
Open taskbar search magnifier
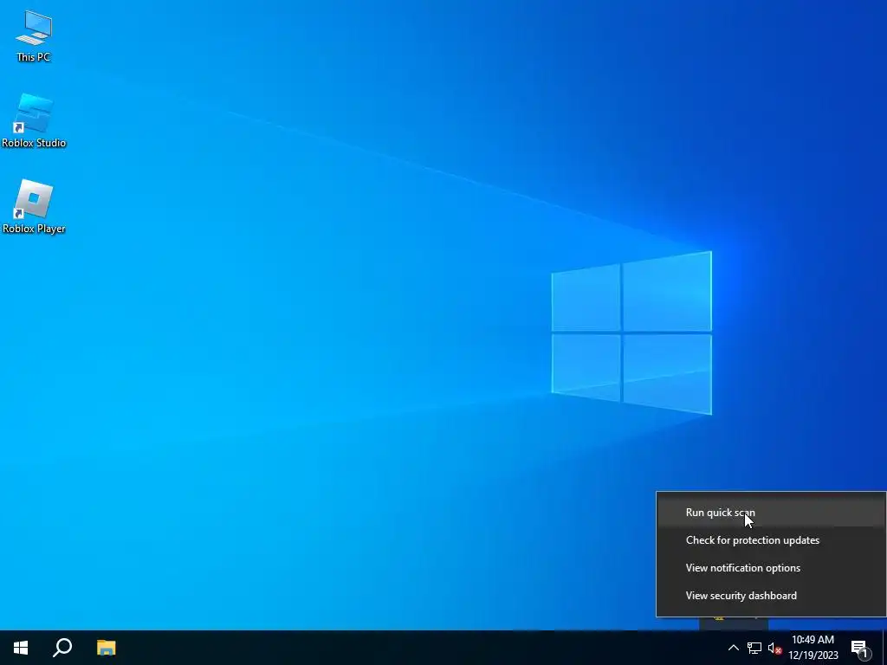click(x=62, y=648)
